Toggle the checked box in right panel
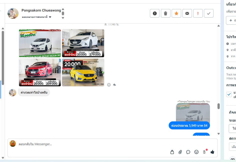 tap(229, 95)
